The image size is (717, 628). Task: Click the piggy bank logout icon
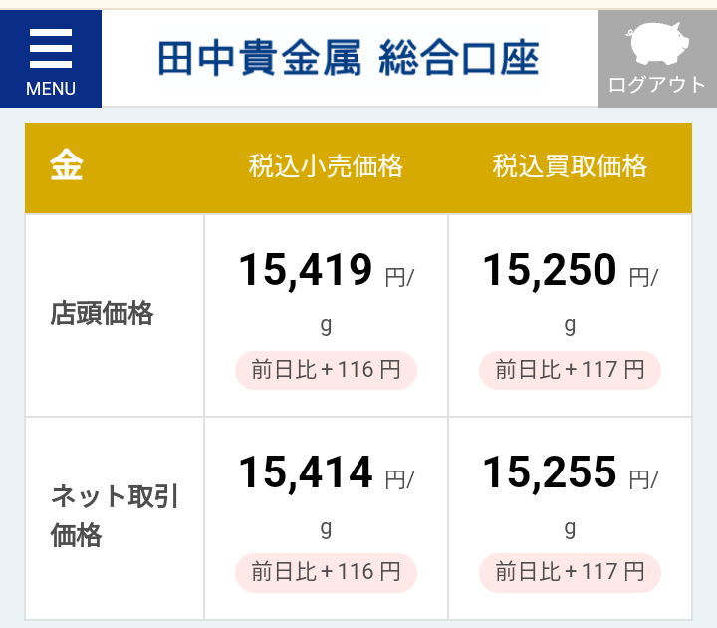tap(657, 43)
